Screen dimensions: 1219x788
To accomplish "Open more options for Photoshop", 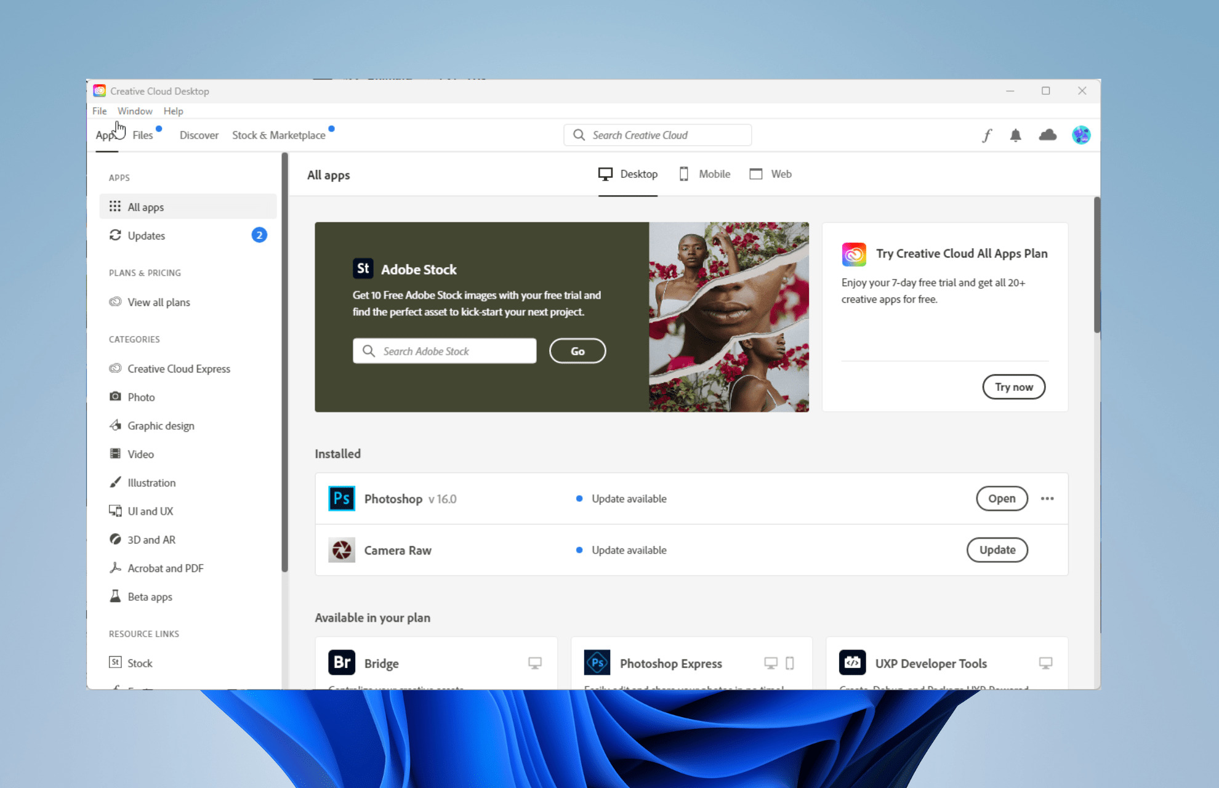I will tap(1047, 499).
